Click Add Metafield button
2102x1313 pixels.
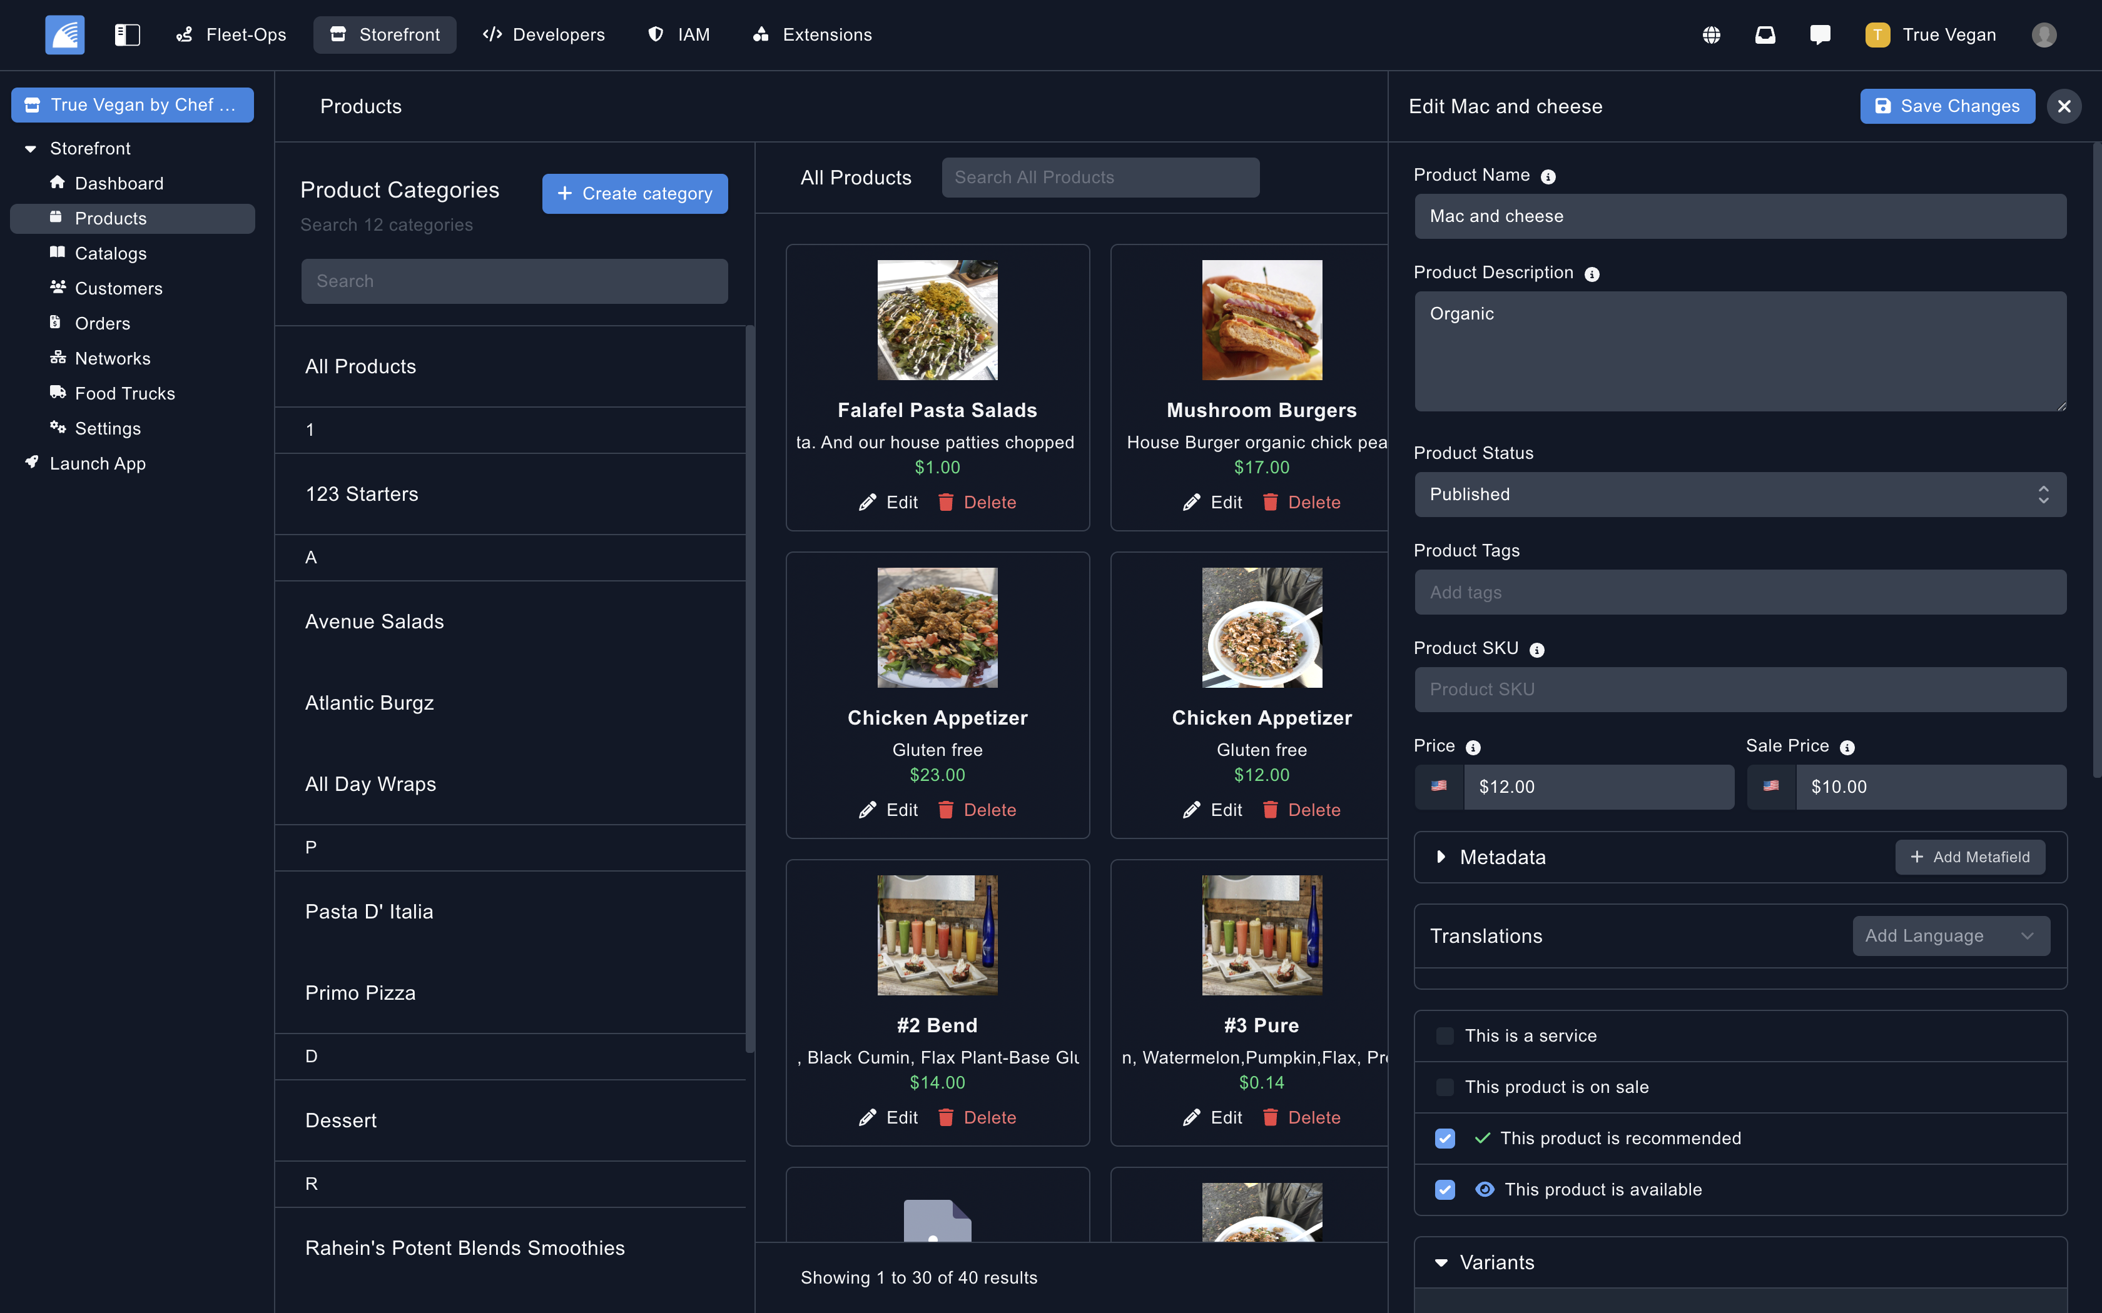point(1970,857)
